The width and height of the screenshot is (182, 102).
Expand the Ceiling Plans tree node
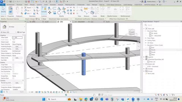[146, 41]
